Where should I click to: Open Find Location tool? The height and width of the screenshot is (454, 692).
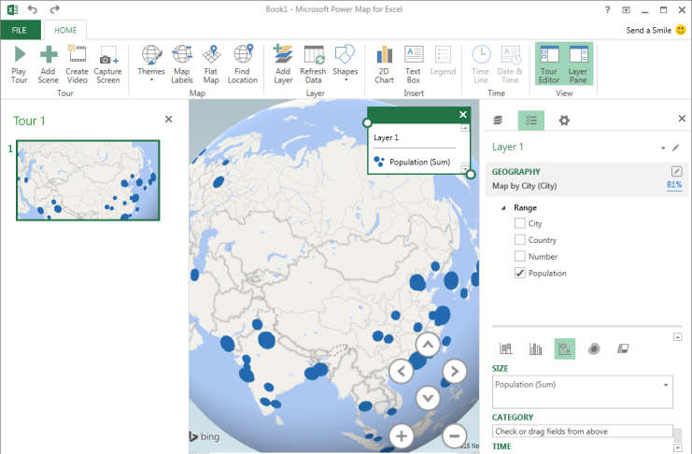tap(242, 64)
